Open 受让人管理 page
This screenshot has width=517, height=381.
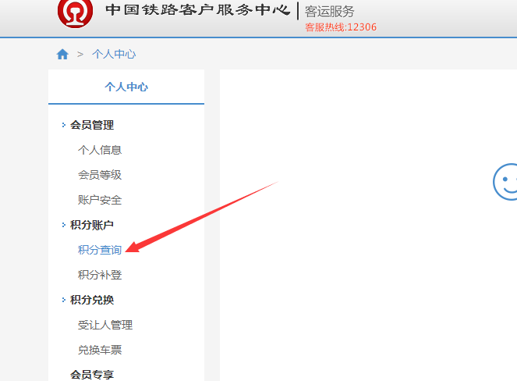(105, 325)
